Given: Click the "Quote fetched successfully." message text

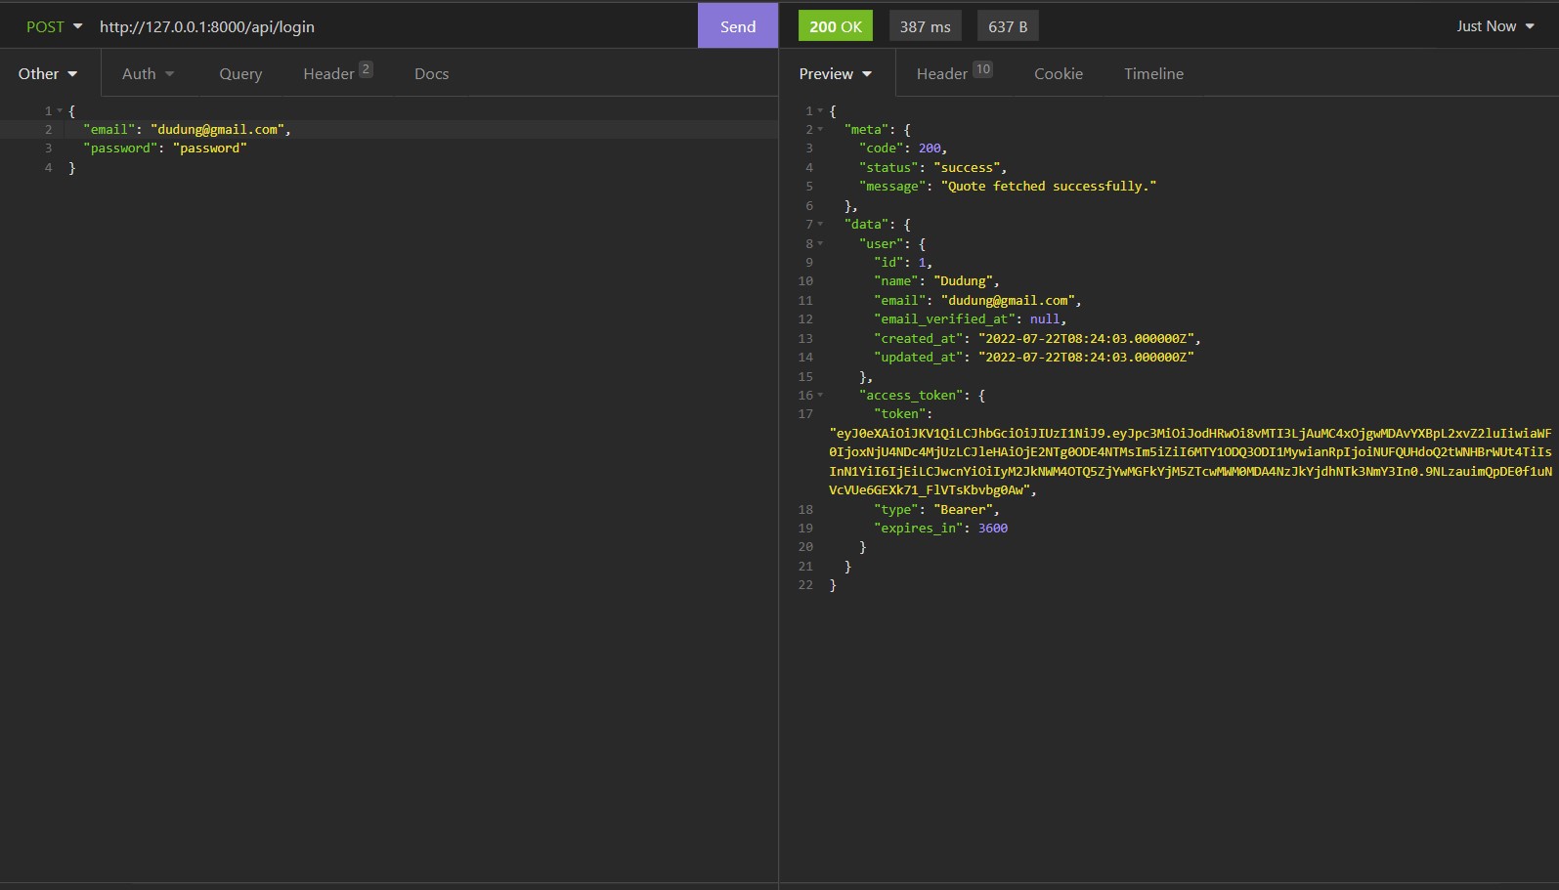Looking at the screenshot, I should pos(1049,187).
